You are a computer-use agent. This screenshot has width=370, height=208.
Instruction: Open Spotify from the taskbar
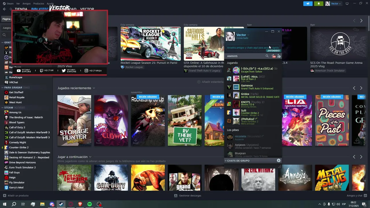click(90, 204)
